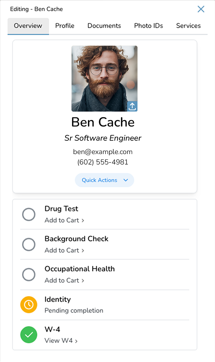Open the Documents tab
The width and height of the screenshot is (215, 362).
click(104, 26)
